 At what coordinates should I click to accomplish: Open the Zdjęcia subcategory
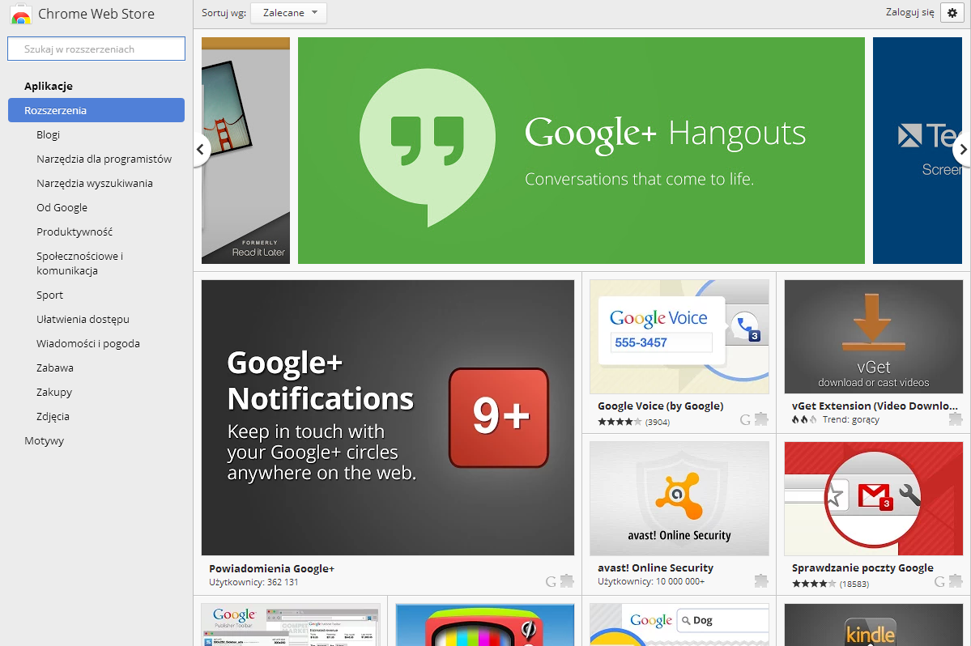click(53, 416)
